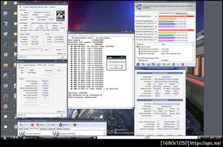Viewport: 223px width, 147px height.
Task: Switch to the Support tab in Sandra
Action: [x=67, y=129]
